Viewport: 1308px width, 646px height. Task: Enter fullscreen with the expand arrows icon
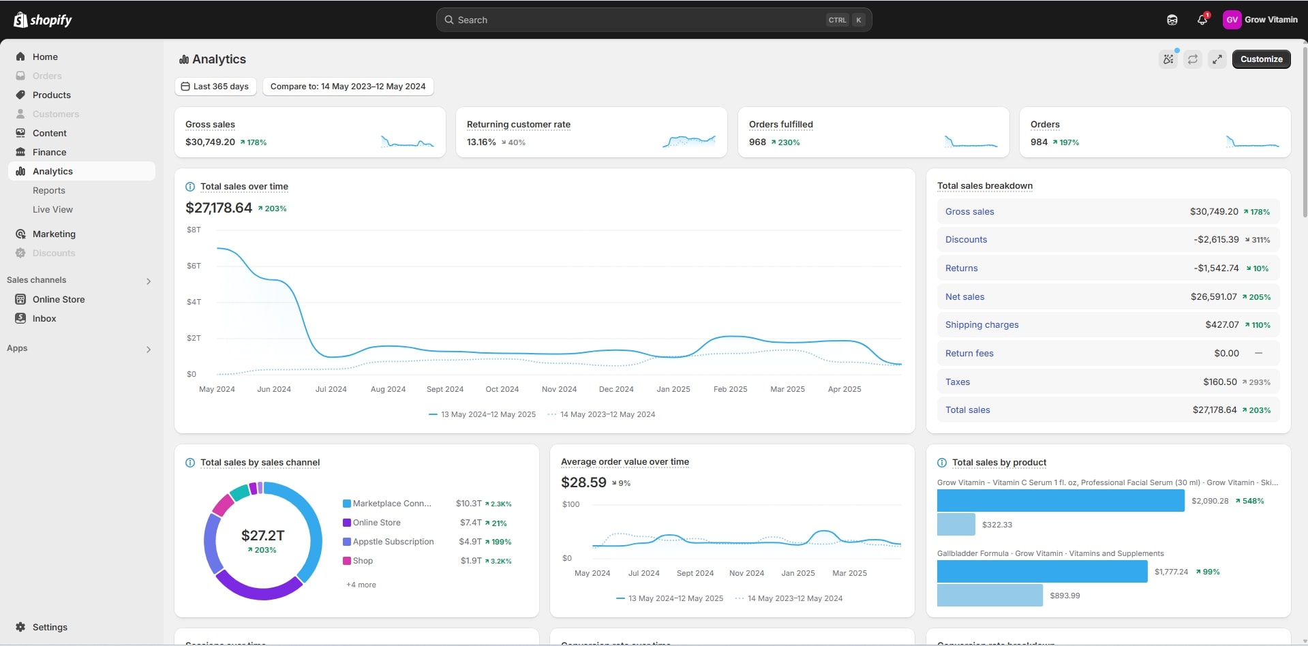[x=1217, y=59]
